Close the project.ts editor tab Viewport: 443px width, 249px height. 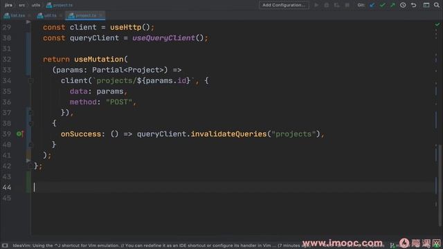point(101,15)
